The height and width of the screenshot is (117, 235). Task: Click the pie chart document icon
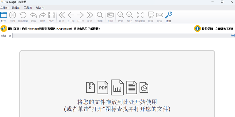point(144,87)
